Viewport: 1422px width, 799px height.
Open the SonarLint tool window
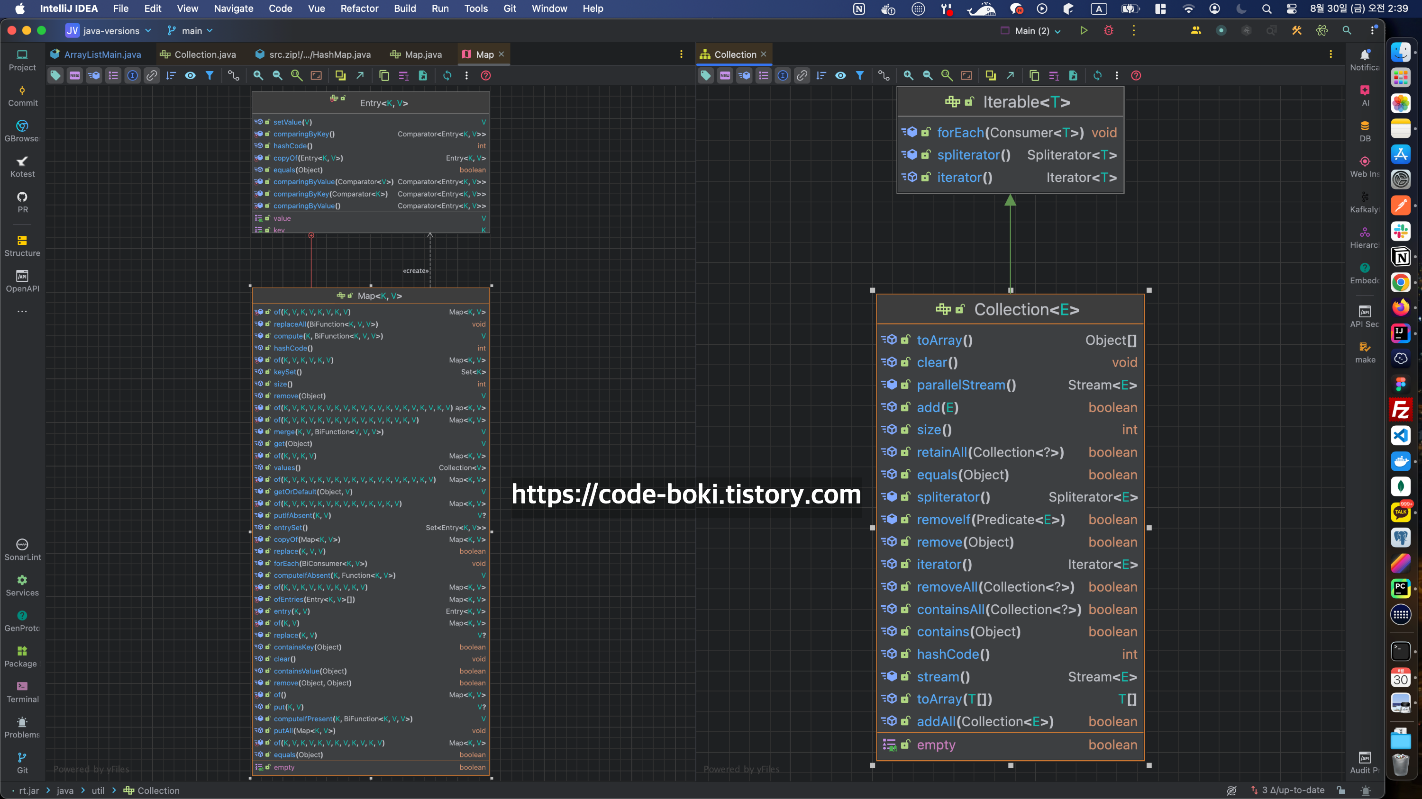click(22, 549)
